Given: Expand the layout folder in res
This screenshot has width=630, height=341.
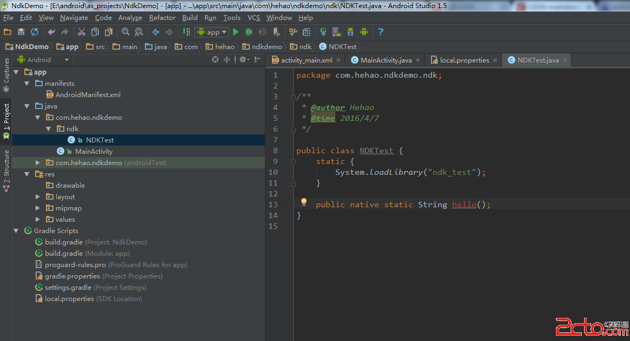Looking at the screenshot, I should (x=38, y=197).
